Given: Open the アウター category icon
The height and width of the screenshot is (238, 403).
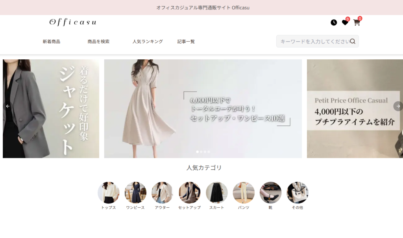Looking at the screenshot, I should coord(162,192).
